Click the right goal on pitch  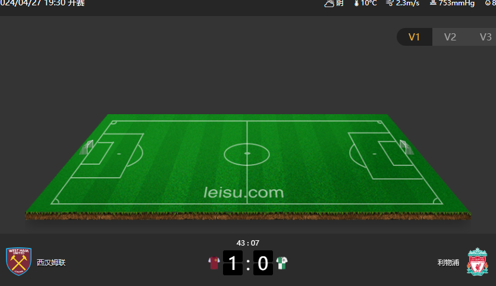[x=406, y=147]
